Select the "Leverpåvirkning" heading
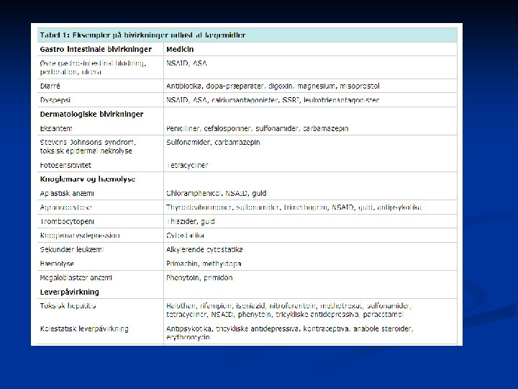518x389 pixels. point(69,292)
